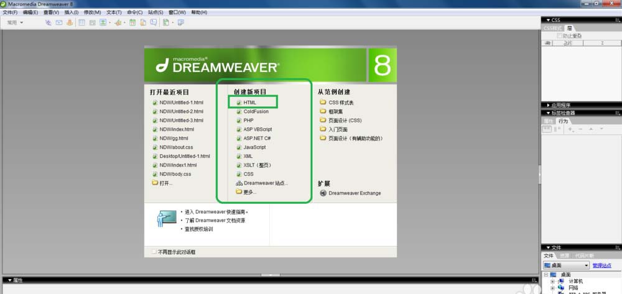Click the Email Link icon in Insert toolbar
This screenshot has height=294, width=622.
[59, 22]
